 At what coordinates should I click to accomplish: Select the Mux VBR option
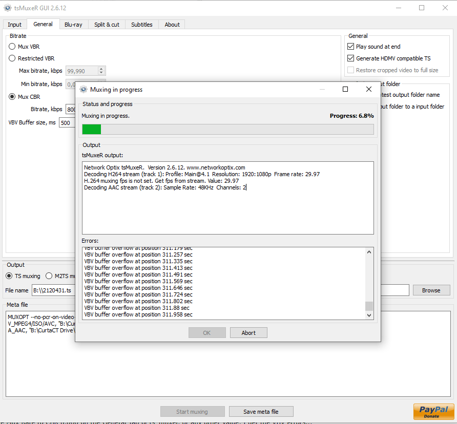pos(12,46)
